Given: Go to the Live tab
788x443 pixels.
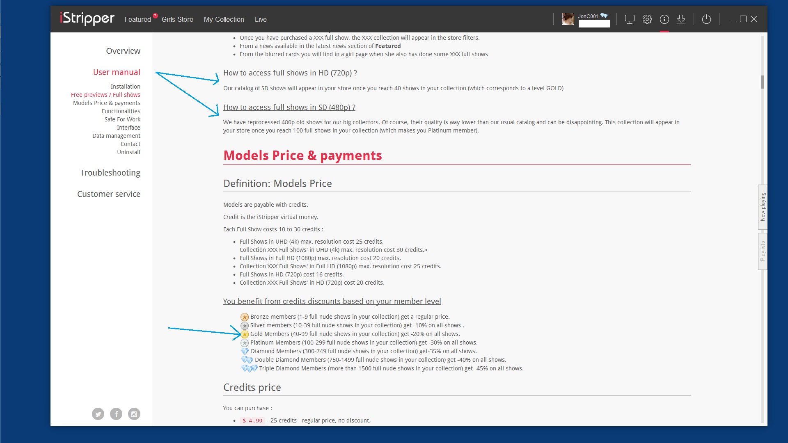Looking at the screenshot, I should (x=261, y=19).
